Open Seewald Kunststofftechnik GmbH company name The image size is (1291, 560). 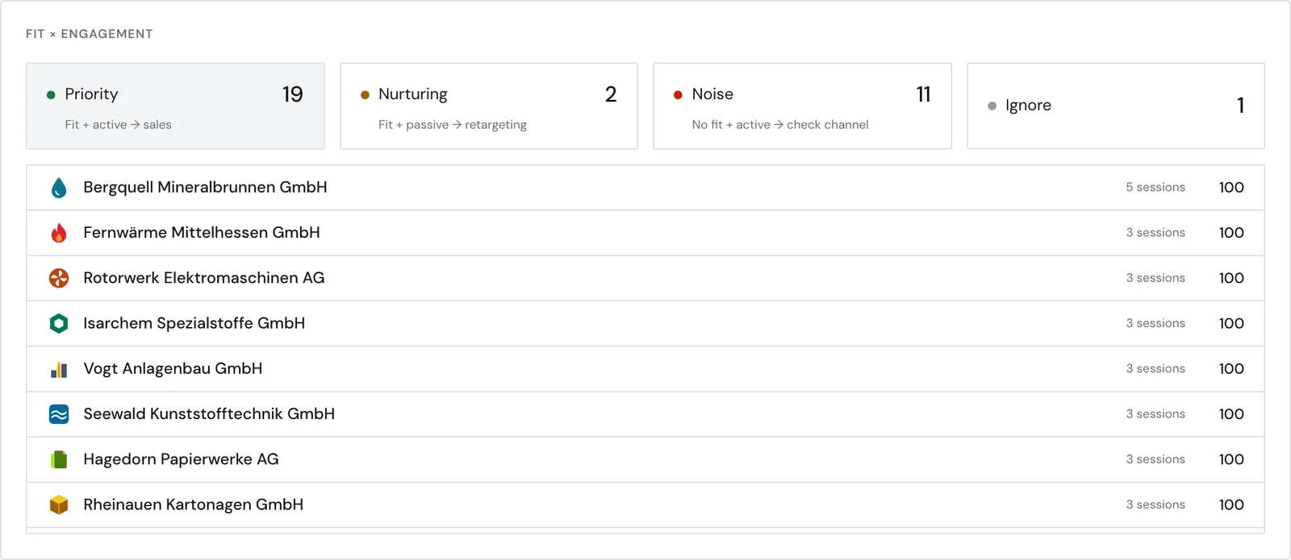(x=209, y=413)
